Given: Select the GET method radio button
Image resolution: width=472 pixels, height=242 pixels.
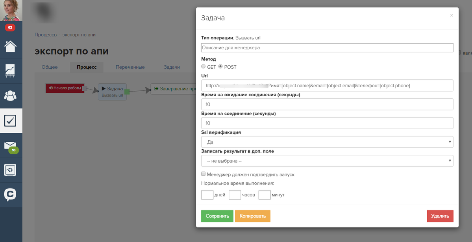Looking at the screenshot, I should click(204, 66).
